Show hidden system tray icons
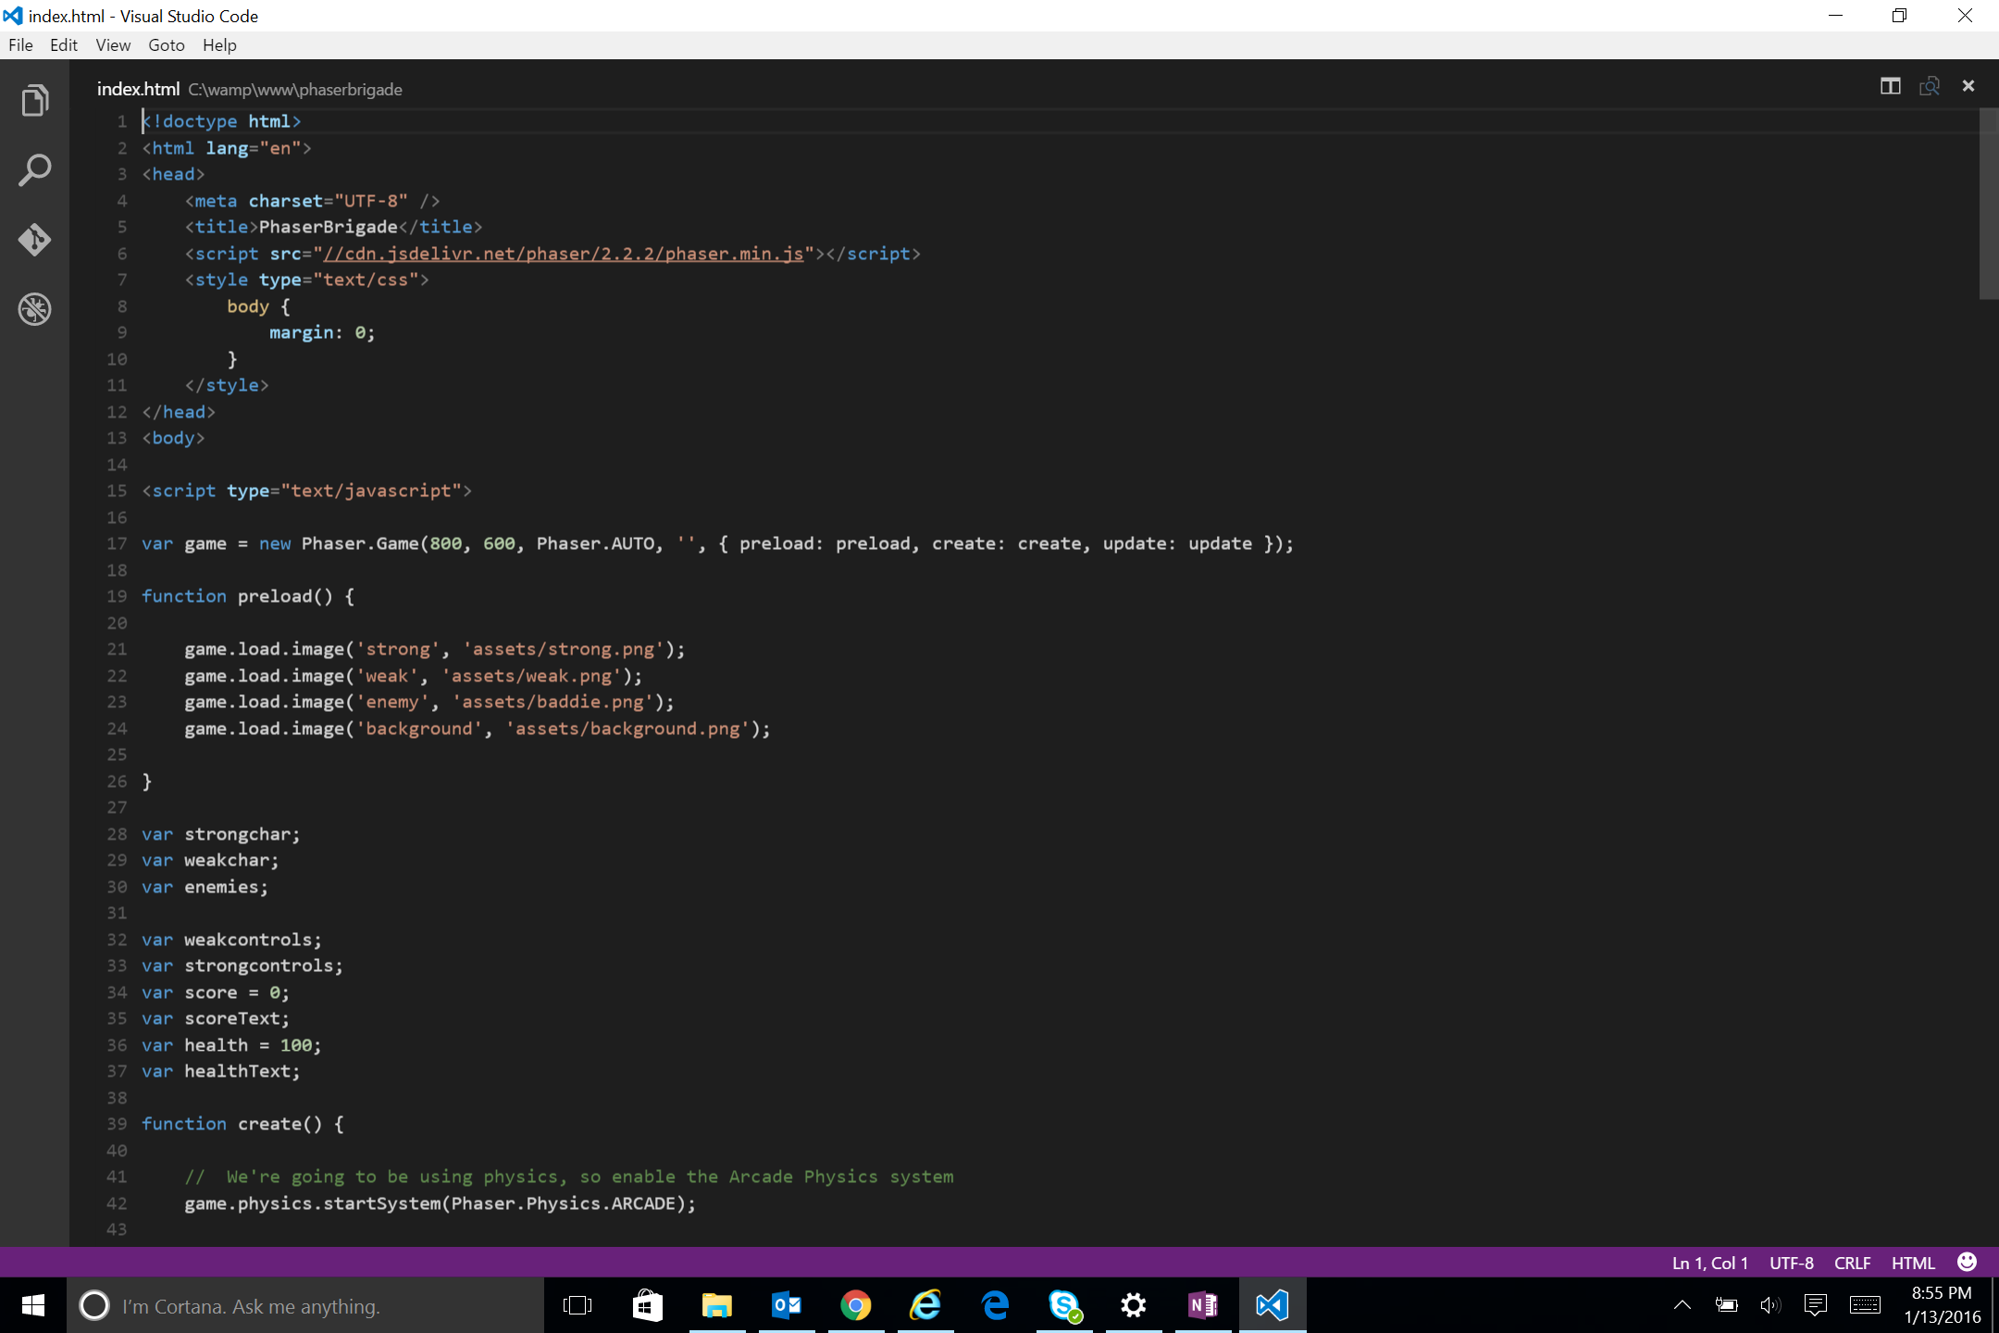Screen dimensions: 1999x1333 (x=1682, y=1305)
